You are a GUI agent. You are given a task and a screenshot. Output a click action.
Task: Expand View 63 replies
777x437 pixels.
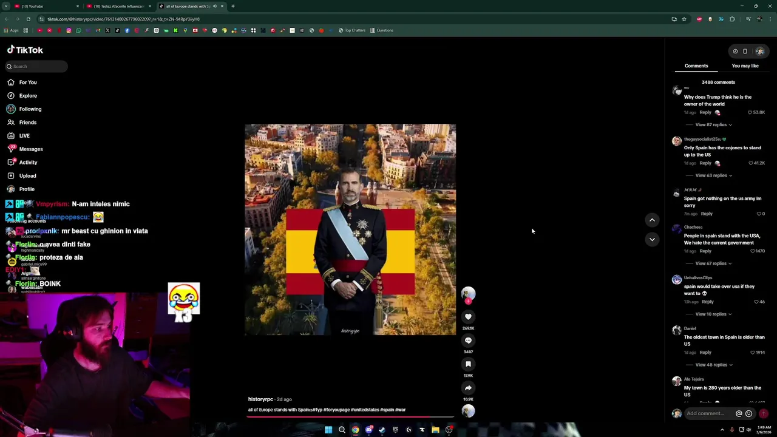point(713,175)
